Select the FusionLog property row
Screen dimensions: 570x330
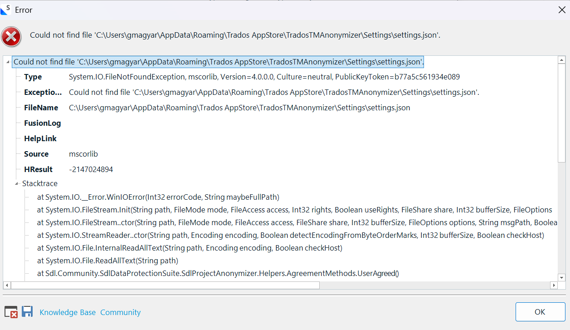[42, 123]
